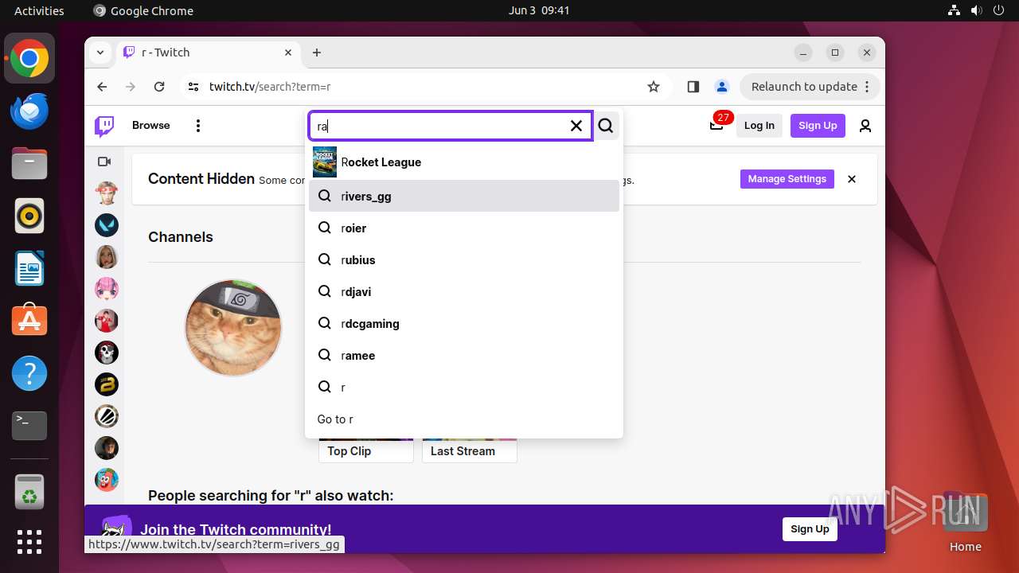Select the rubius search suggestion
Screen dimensions: 1019x573
tap(464, 259)
